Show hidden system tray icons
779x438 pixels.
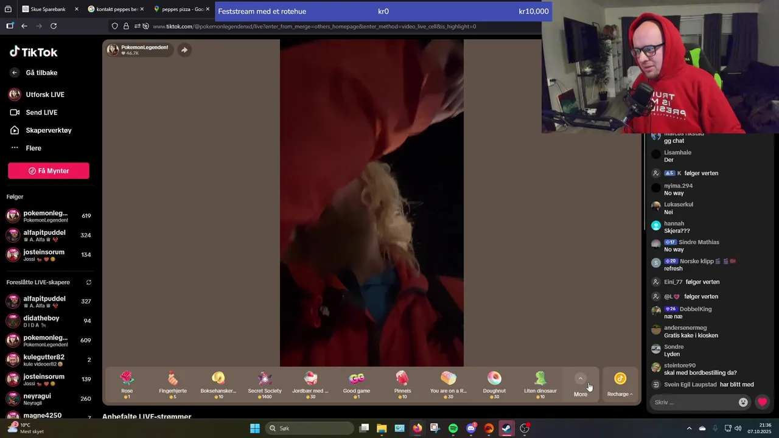tap(689, 428)
